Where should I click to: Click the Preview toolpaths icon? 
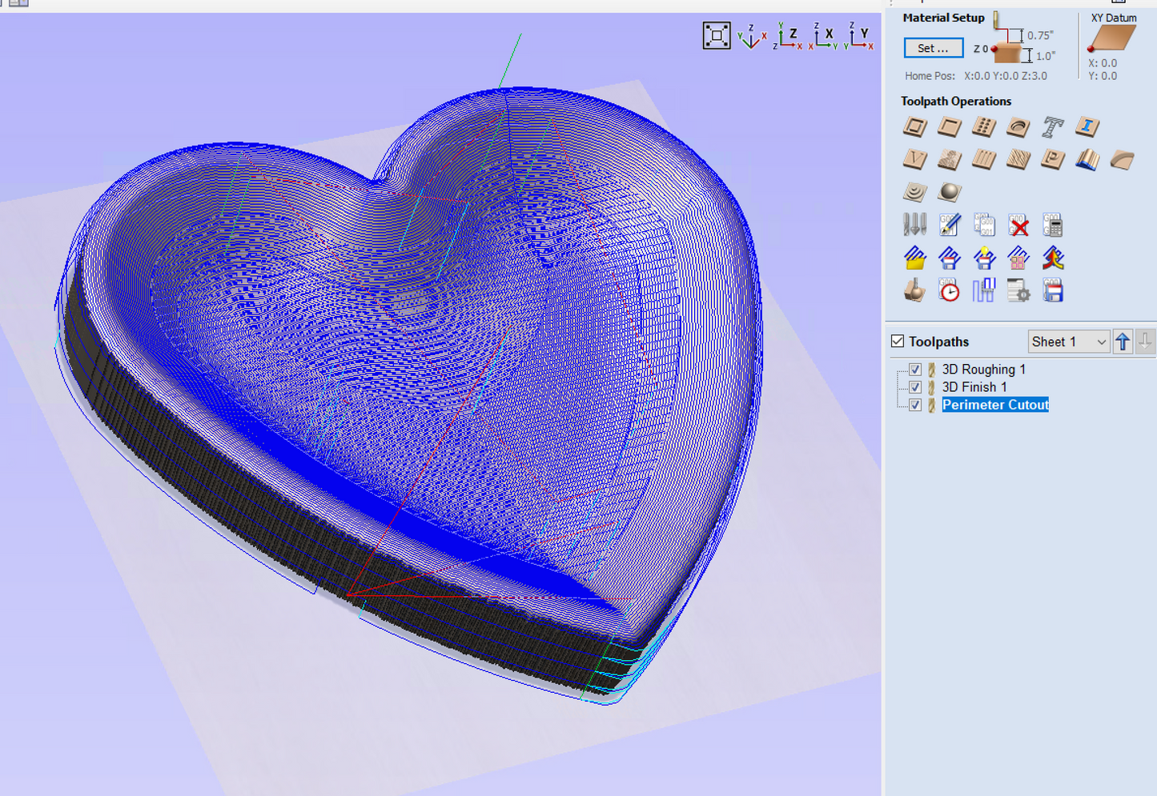(x=915, y=291)
